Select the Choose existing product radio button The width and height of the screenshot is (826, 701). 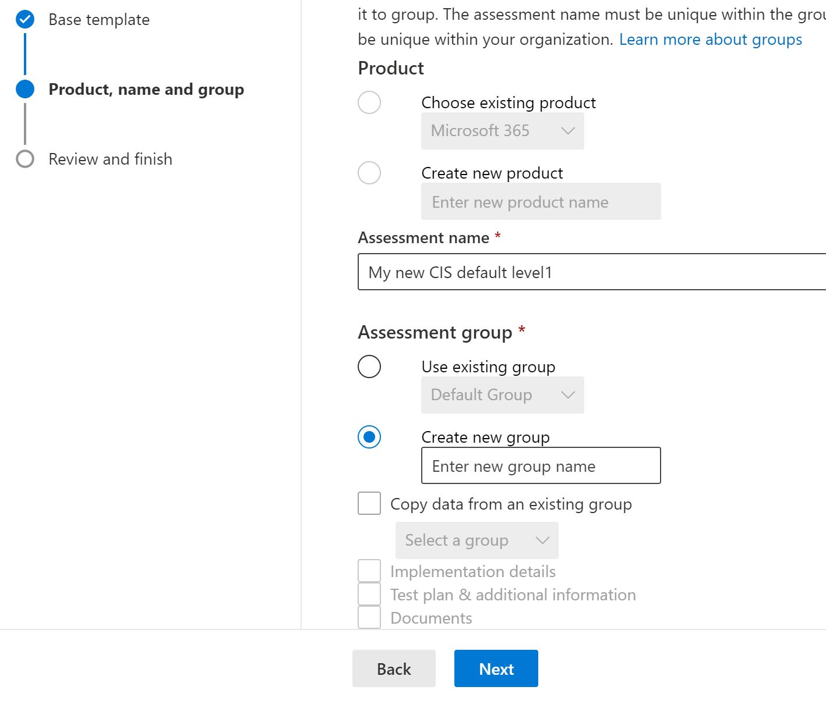369,102
